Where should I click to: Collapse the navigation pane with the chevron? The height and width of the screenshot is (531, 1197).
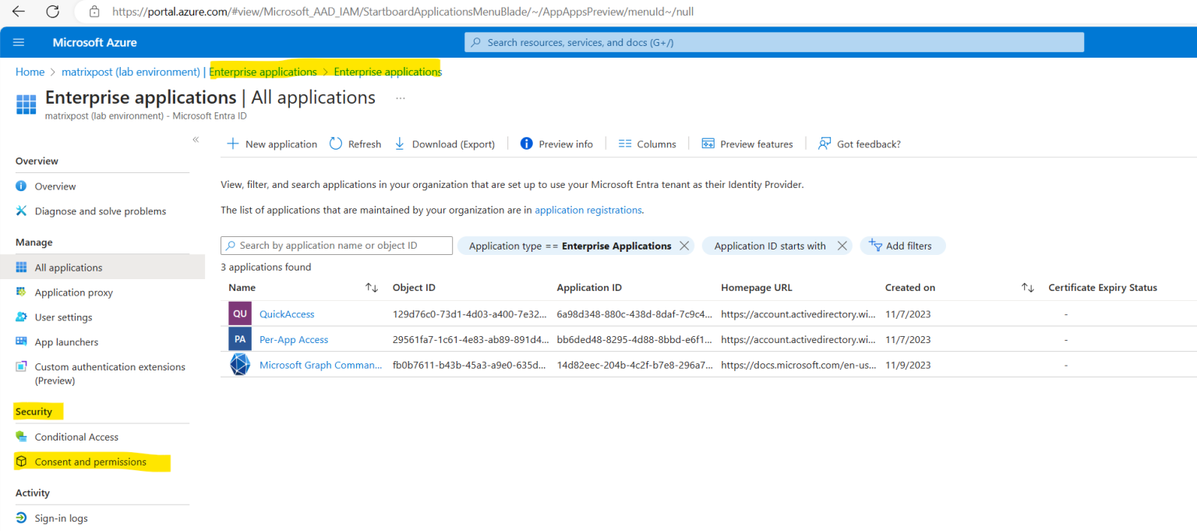pyautogui.click(x=196, y=139)
